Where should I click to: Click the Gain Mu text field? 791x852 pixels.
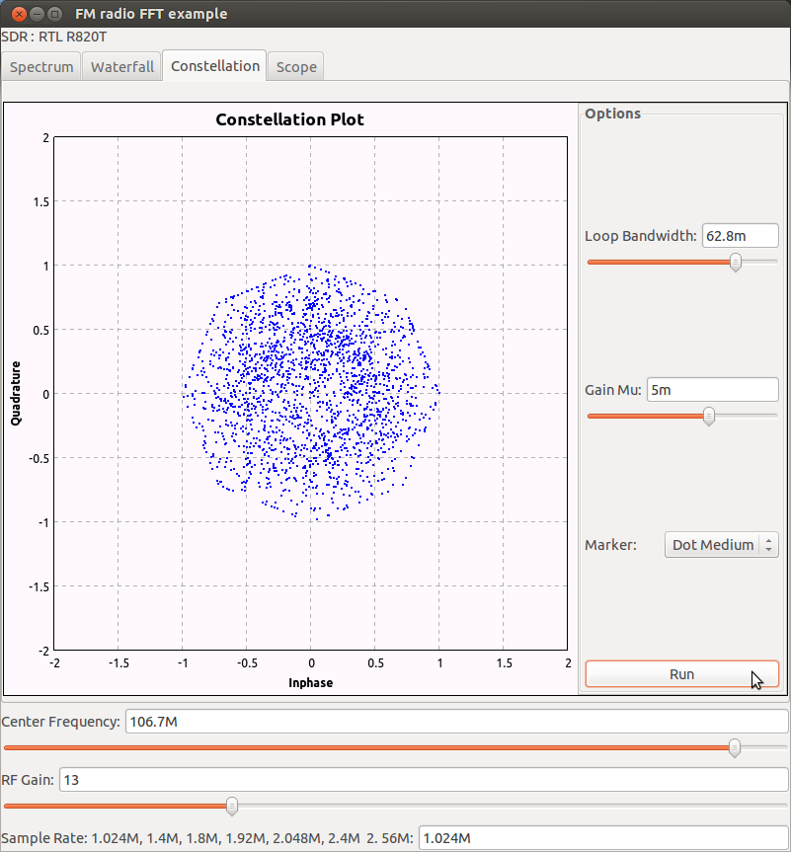click(712, 390)
